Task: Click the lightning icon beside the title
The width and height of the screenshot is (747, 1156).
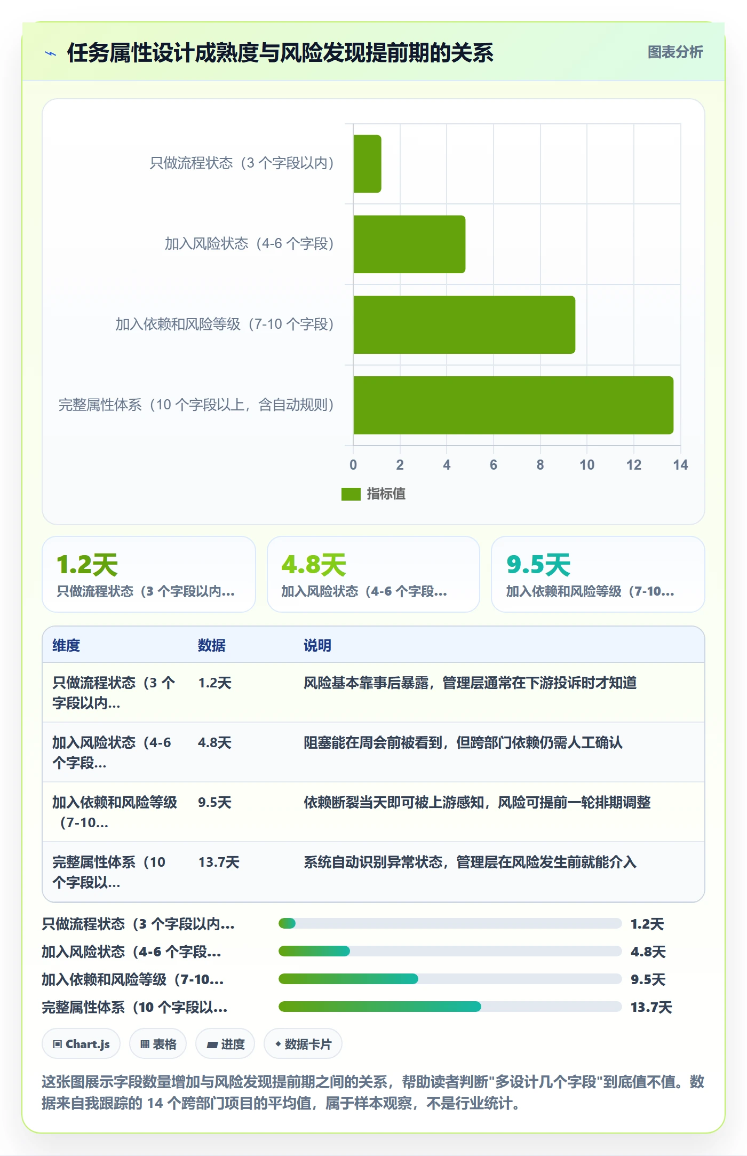Action: [x=51, y=53]
